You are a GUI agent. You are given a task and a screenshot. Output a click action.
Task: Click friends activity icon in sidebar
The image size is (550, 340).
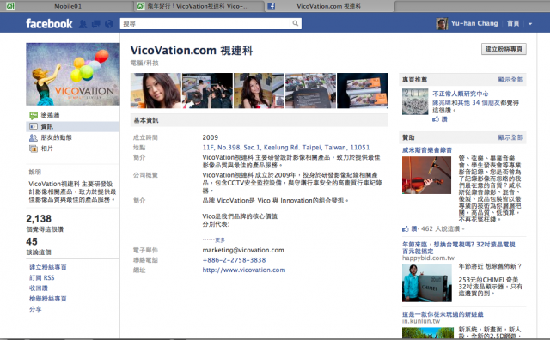point(34,137)
